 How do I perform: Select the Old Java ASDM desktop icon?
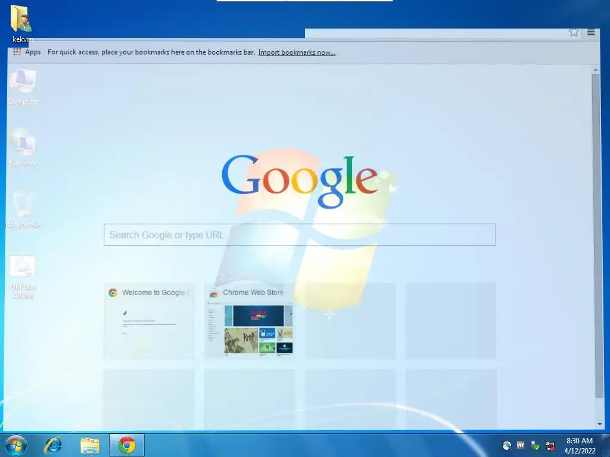coord(23,277)
